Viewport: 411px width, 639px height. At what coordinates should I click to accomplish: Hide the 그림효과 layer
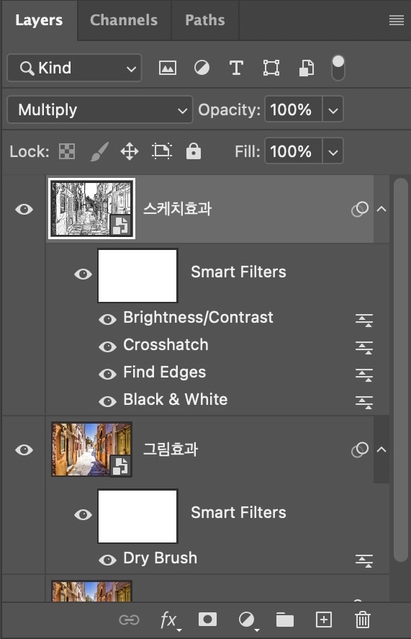point(24,450)
